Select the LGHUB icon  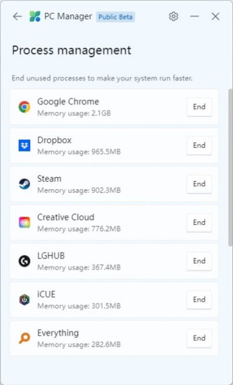[25, 261]
